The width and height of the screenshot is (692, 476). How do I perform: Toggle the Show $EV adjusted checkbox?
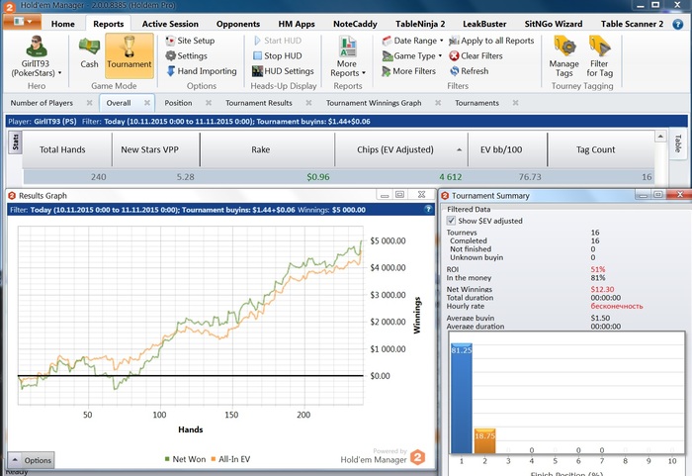tap(451, 221)
